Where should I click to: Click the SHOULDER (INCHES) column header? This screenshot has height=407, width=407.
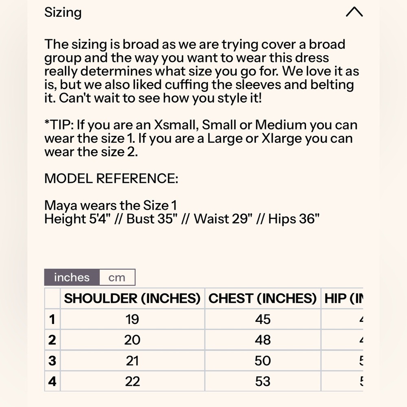click(132, 298)
